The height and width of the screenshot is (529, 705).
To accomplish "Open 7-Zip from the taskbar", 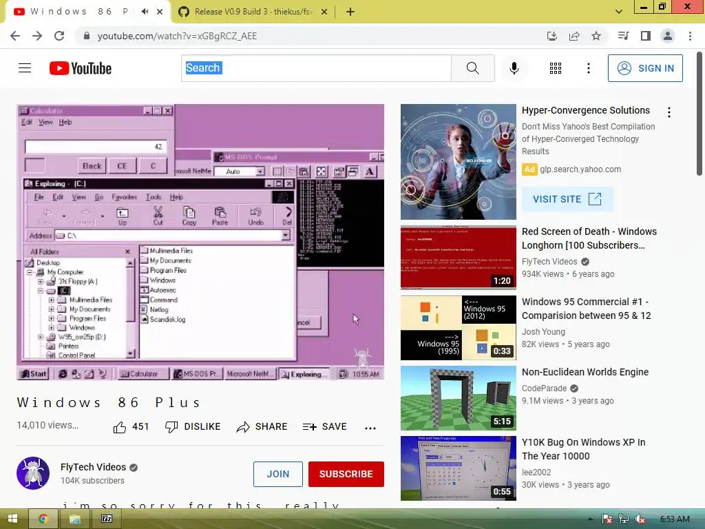I will click(x=107, y=519).
